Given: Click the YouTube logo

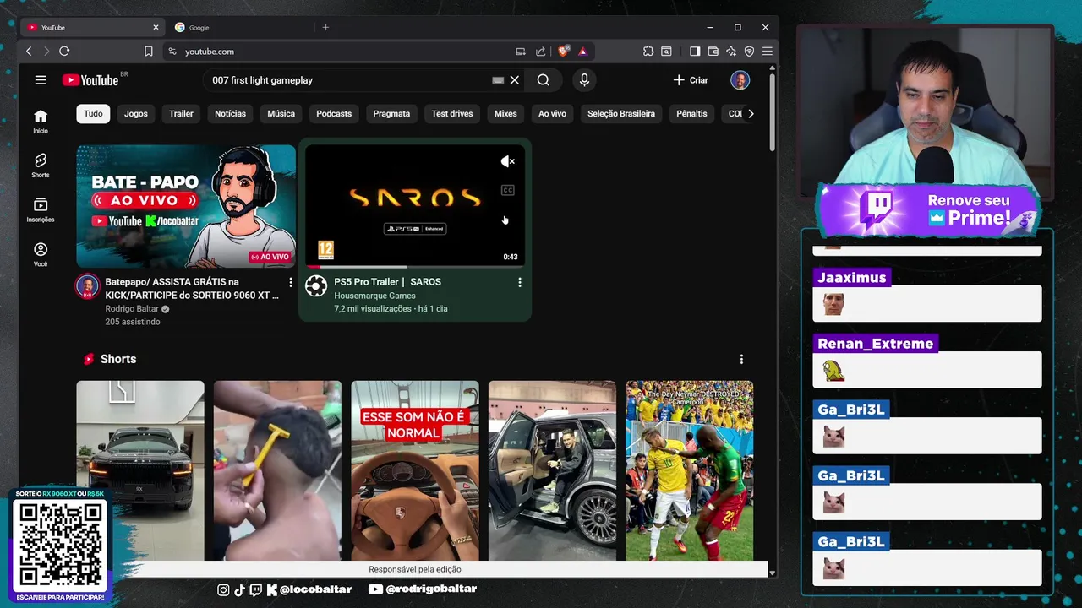Looking at the screenshot, I should click(90, 80).
